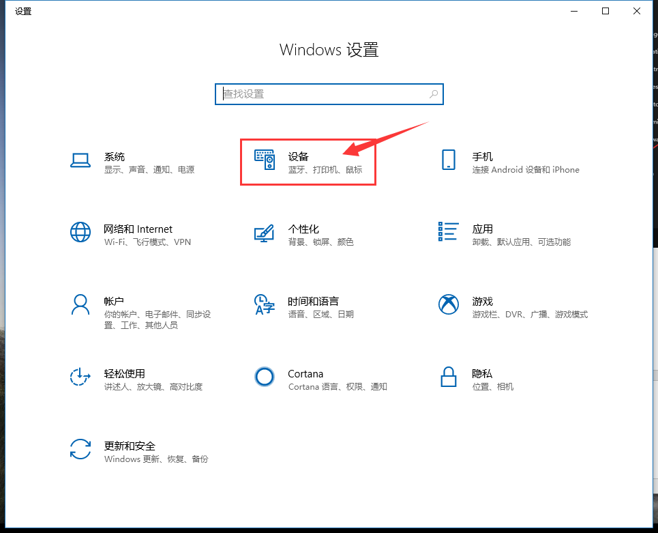Screen dimensions: 658x533
Task: Focus the 查找设置 search field
Action: coord(329,94)
